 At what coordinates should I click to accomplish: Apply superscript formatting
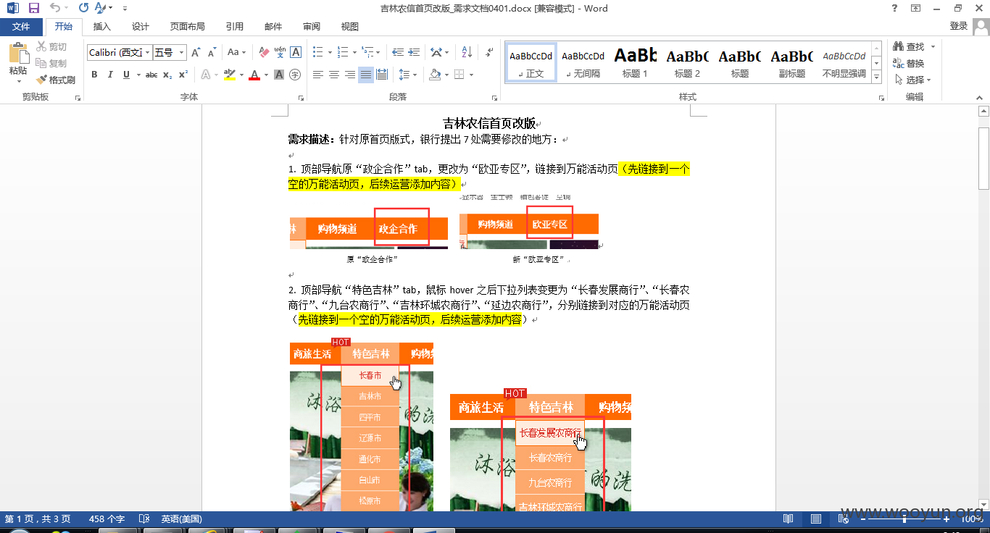(183, 75)
